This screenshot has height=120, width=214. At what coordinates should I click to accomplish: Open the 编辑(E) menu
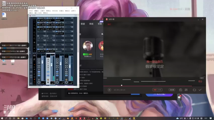36,11
